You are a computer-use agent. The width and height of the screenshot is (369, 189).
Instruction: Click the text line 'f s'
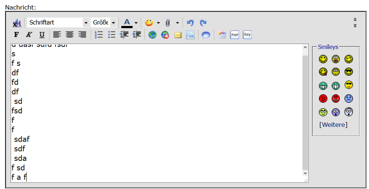point(16,63)
